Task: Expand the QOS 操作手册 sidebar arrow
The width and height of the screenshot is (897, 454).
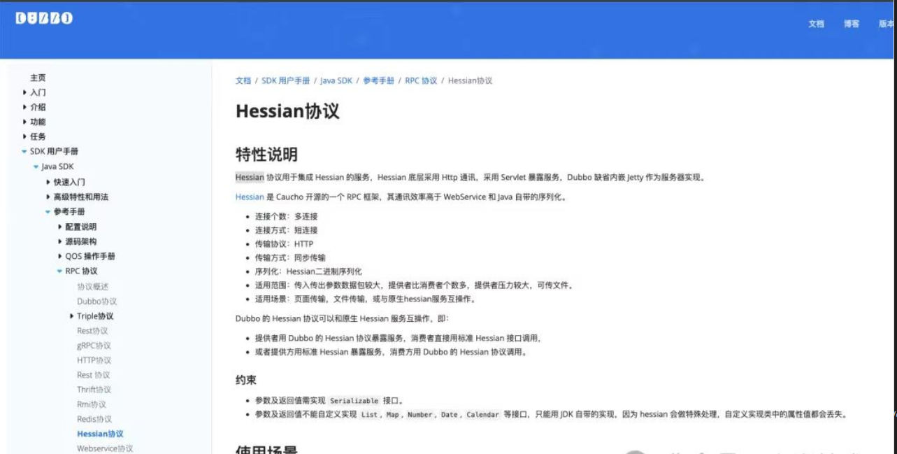Action: (61, 256)
